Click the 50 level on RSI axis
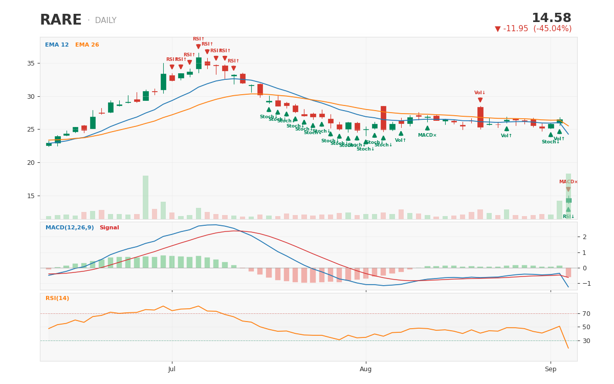 tap(586, 327)
